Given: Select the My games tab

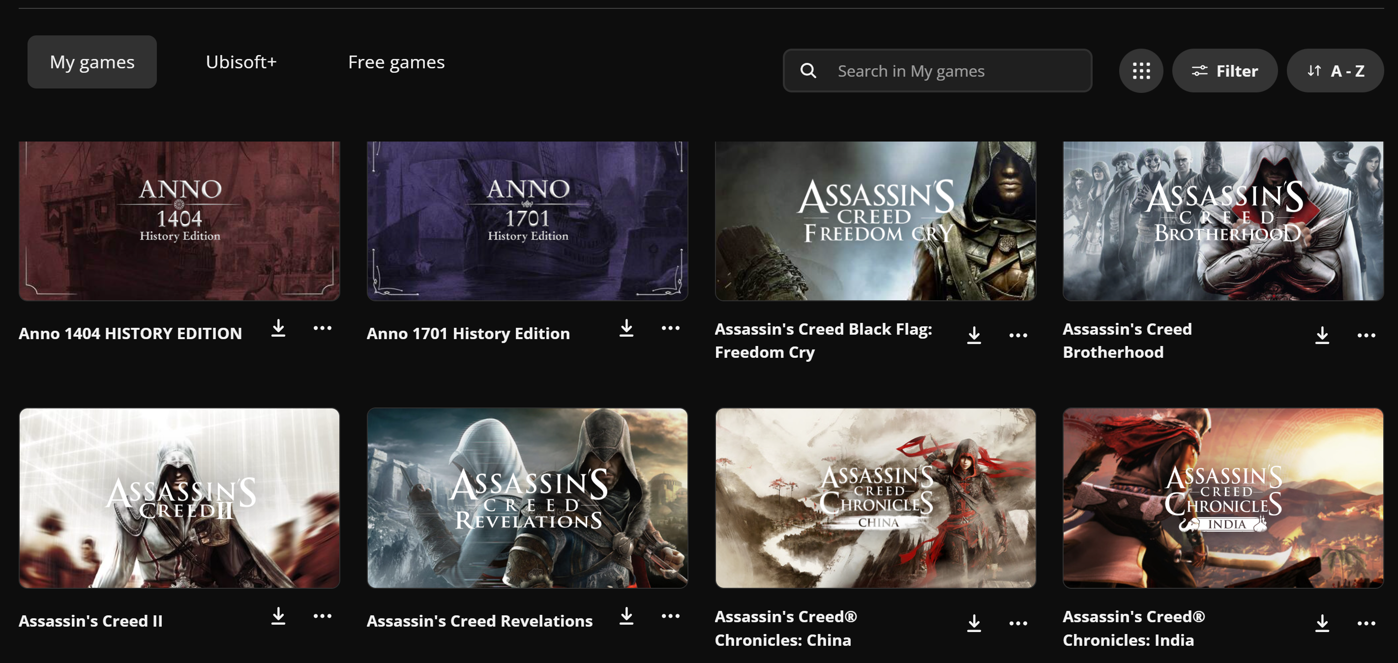Looking at the screenshot, I should [92, 62].
